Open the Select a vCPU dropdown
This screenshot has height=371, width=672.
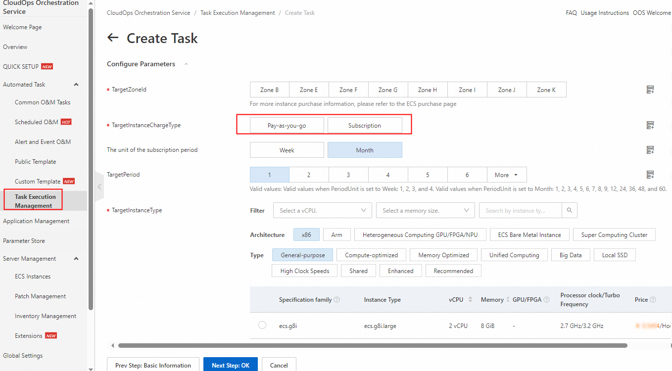pos(322,210)
